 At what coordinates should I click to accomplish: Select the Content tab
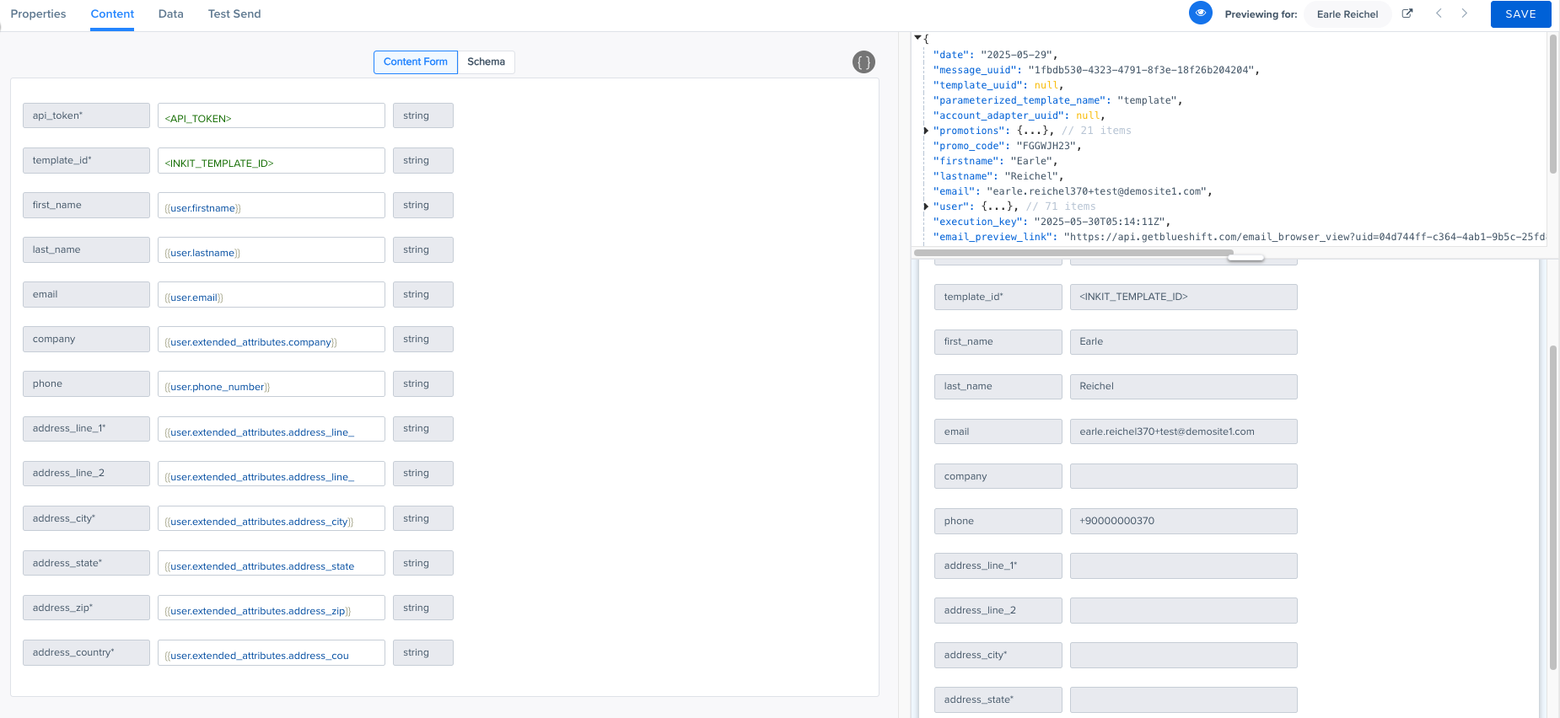[112, 14]
